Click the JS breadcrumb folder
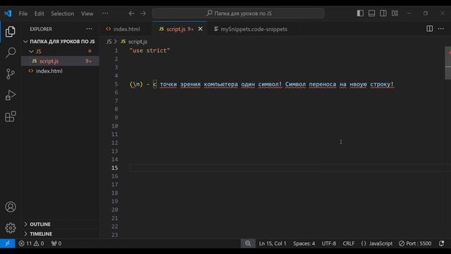The image size is (451, 254). (x=109, y=42)
